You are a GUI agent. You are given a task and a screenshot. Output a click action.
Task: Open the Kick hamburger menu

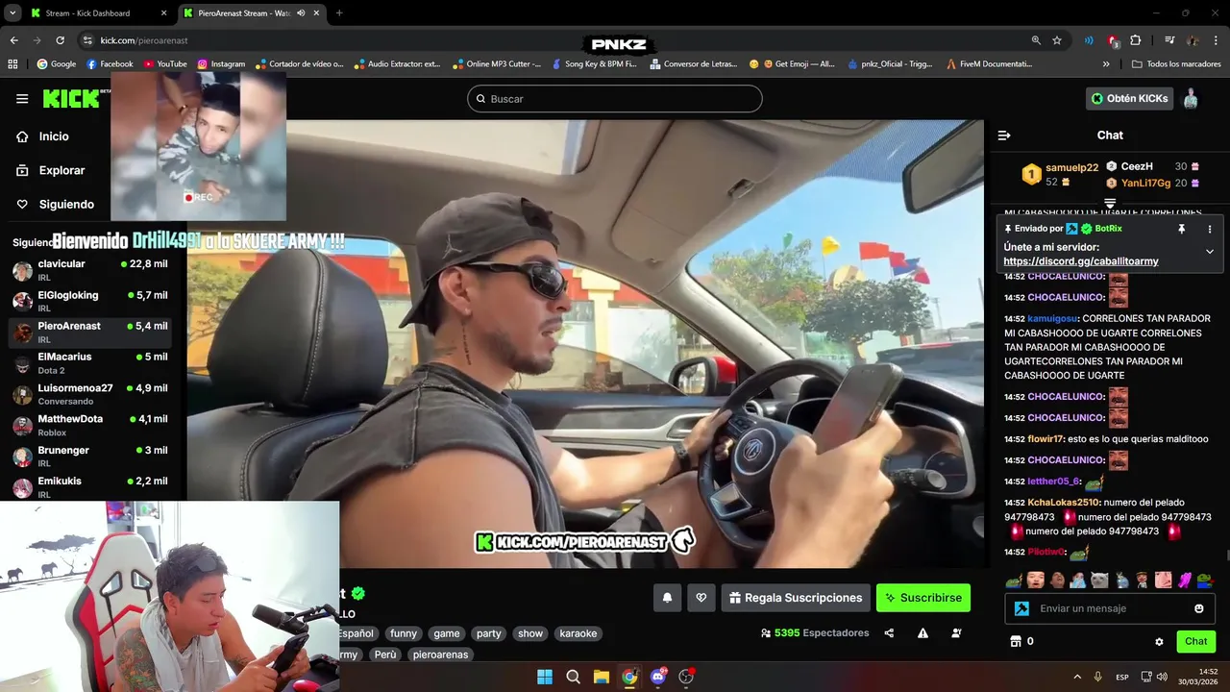(x=22, y=99)
